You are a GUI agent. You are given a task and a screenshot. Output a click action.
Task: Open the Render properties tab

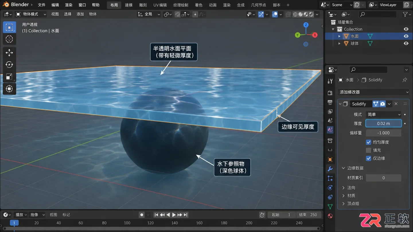[330, 93]
